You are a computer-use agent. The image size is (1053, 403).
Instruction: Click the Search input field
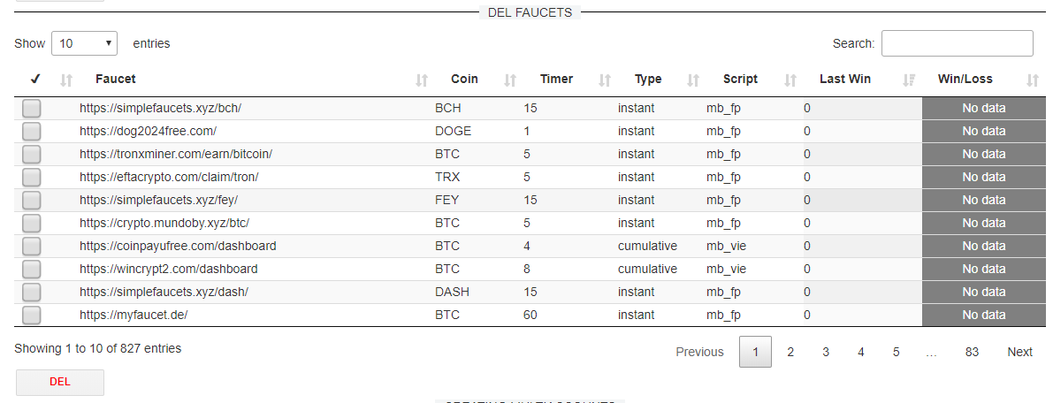coord(957,43)
